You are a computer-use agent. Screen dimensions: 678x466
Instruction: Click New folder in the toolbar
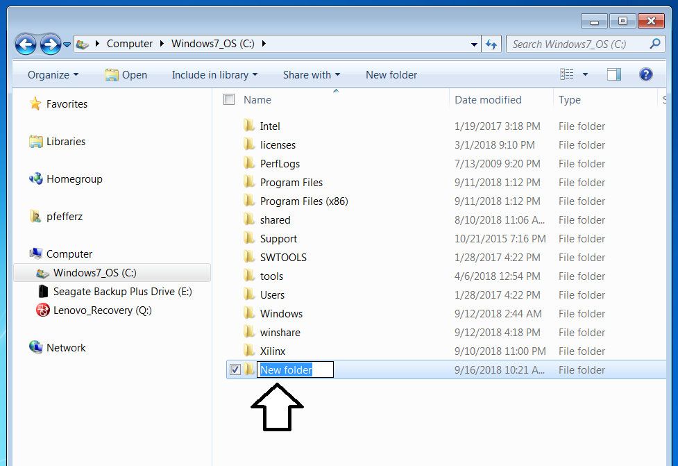[391, 75]
